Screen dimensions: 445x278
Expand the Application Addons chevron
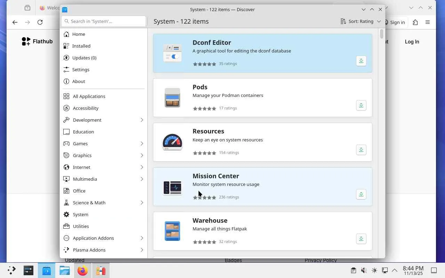tap(142, 238)
